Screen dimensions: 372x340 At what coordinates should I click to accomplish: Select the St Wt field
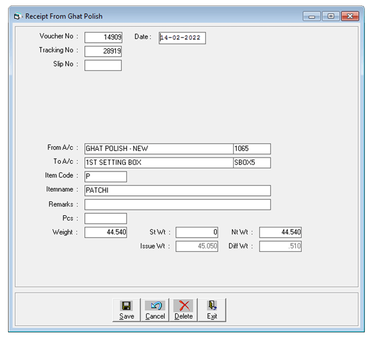pos(197,232)
